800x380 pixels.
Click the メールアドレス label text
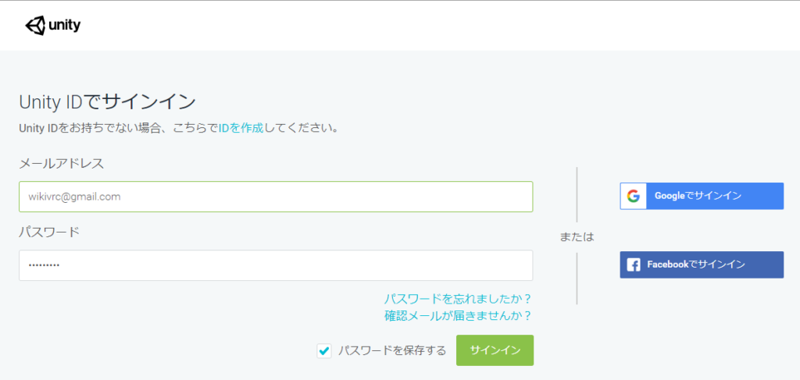coord(61,164)
